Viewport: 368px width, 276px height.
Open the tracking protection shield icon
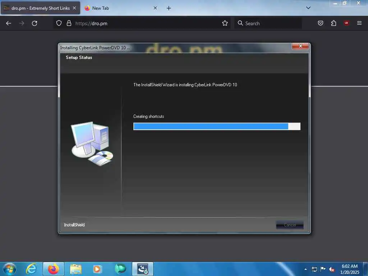[x=59, y=23]
